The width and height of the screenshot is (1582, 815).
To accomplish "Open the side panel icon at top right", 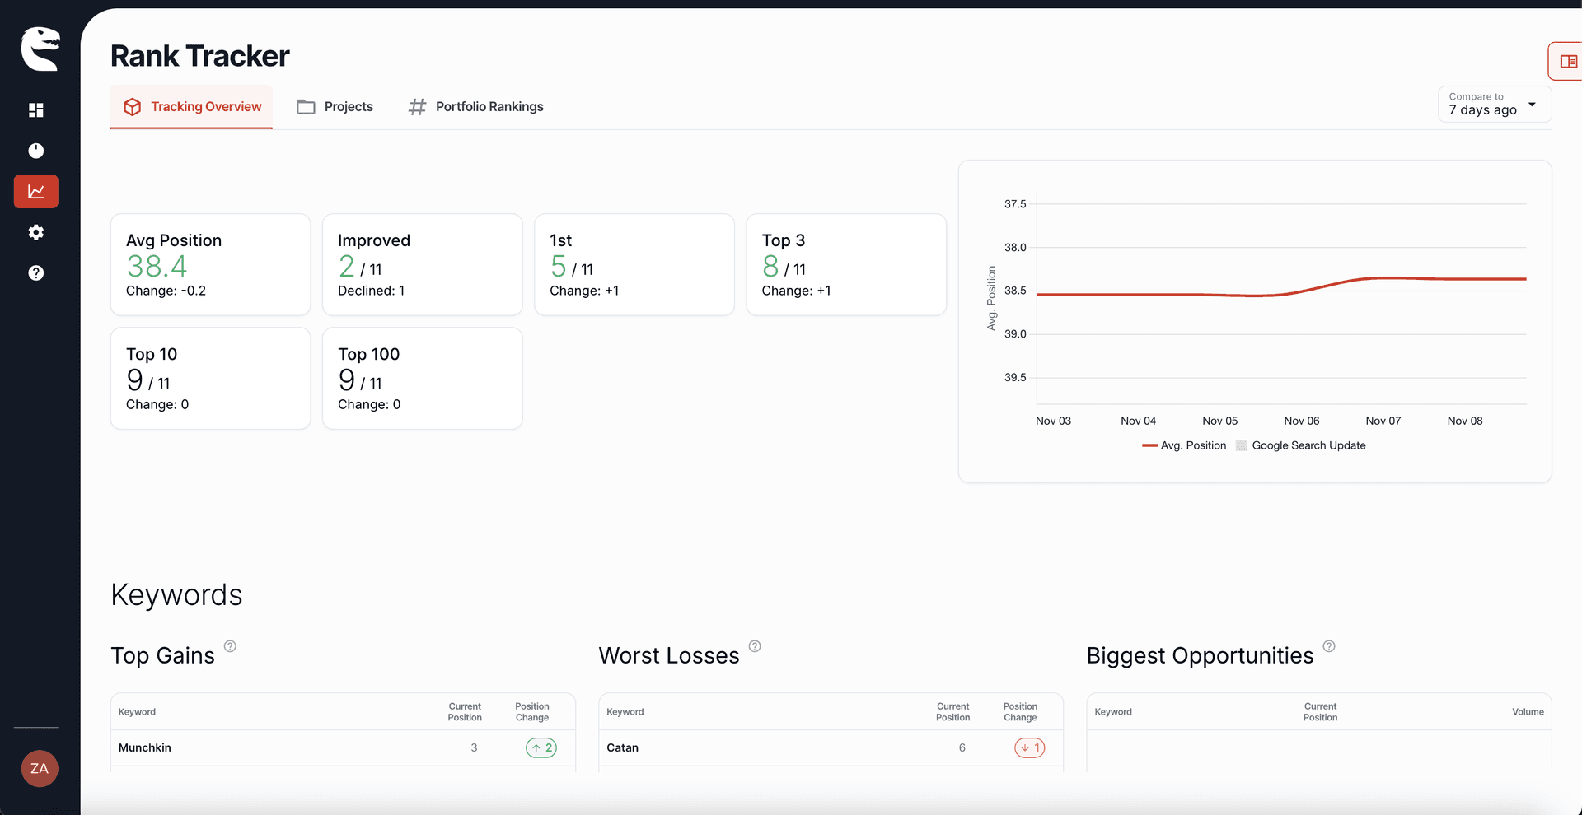I will click(x=1570, y=60).
